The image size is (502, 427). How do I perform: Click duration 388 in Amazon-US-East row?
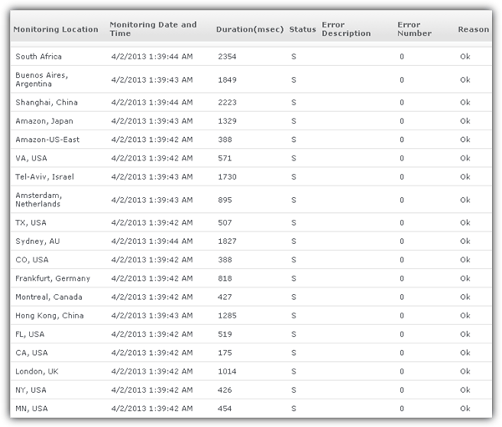(x=225, y=140)
